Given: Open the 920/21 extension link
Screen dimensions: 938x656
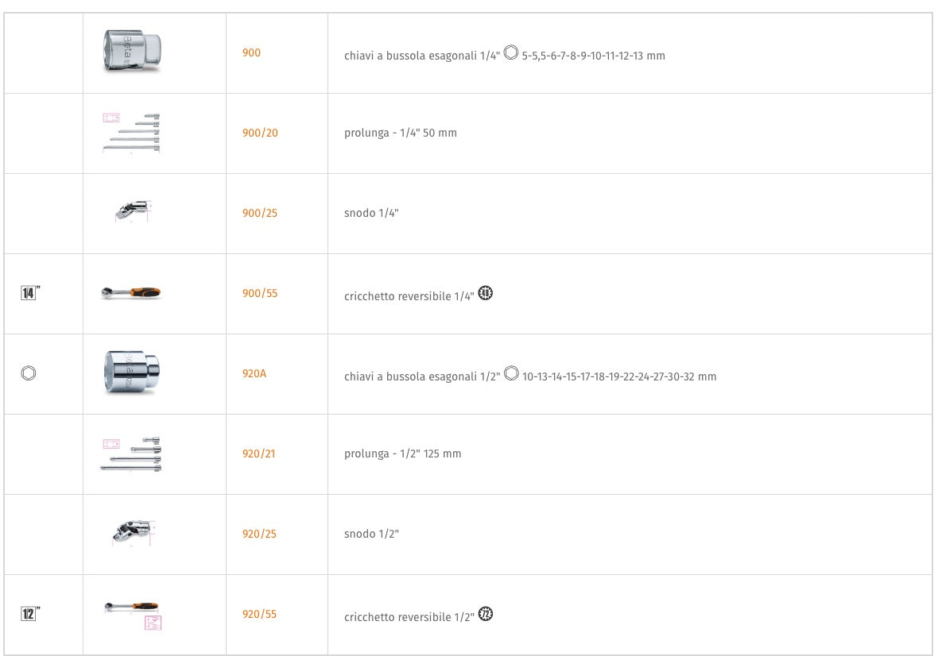Looking at the screenshot, I should click(x=260, y=454).
